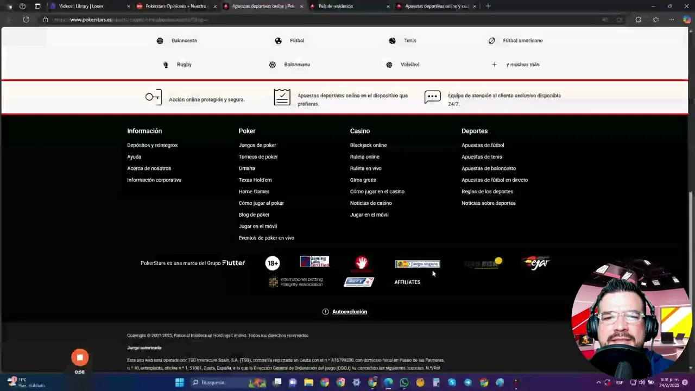Open the 'Noticias sobre deportes' link
This screenshot has width=695, height=391.
[x=489, y=203]
